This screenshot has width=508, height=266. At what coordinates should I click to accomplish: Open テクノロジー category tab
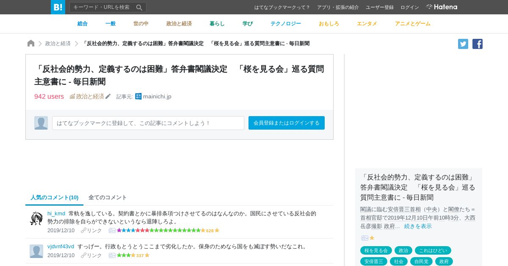[286, 24]
